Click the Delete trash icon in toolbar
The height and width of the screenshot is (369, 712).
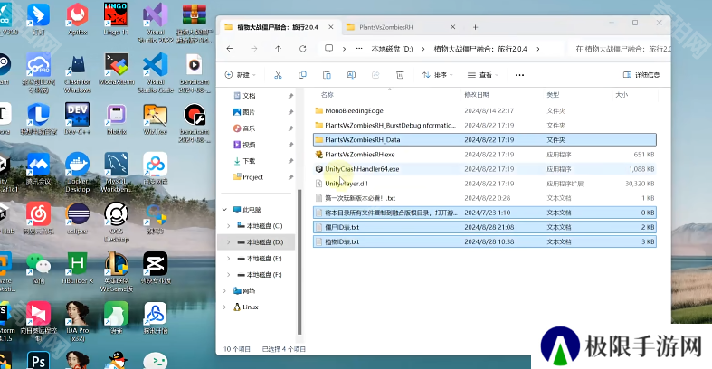[400, 75]
